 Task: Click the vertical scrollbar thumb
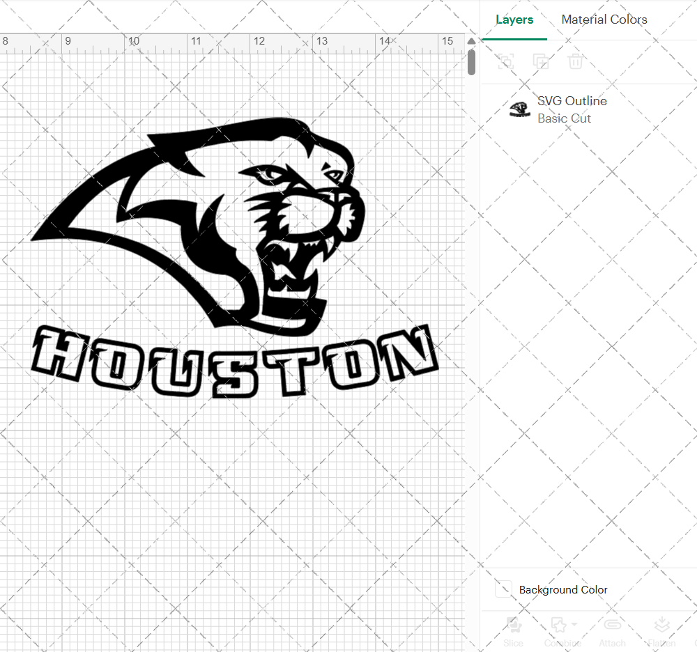point(472,62)
